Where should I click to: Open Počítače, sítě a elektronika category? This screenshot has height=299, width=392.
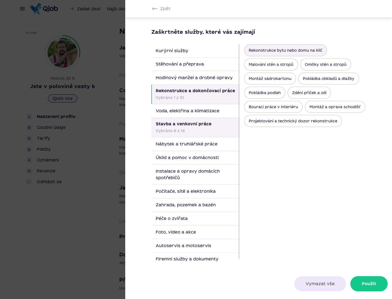point(195,191)
